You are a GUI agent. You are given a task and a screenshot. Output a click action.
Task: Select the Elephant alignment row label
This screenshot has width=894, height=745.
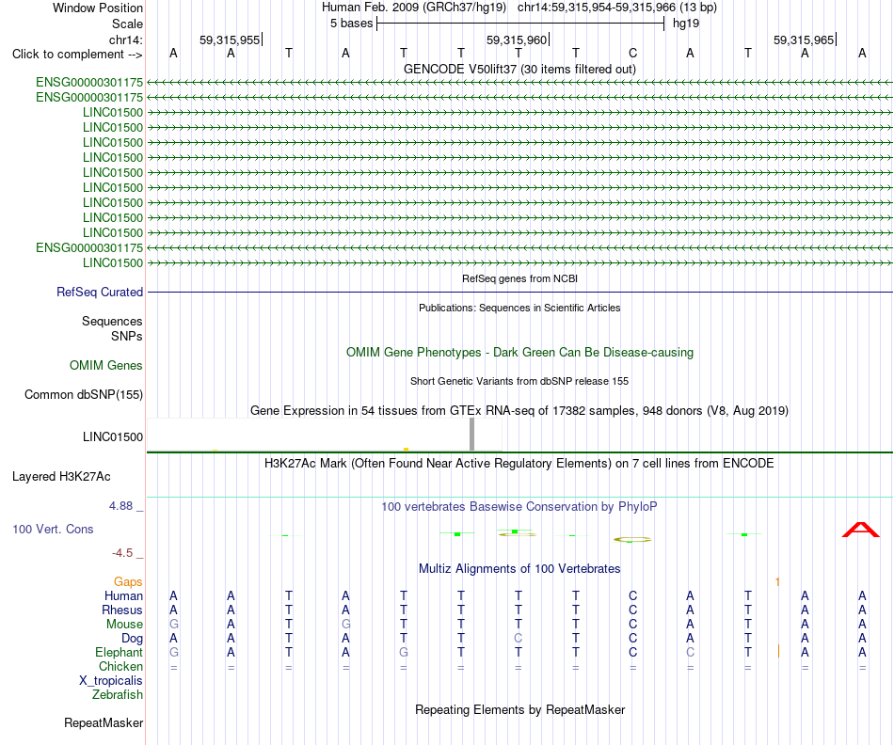tap(120, 652)
